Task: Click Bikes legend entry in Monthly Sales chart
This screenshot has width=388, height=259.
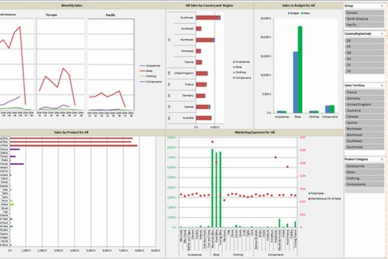Action: [146, 71]
